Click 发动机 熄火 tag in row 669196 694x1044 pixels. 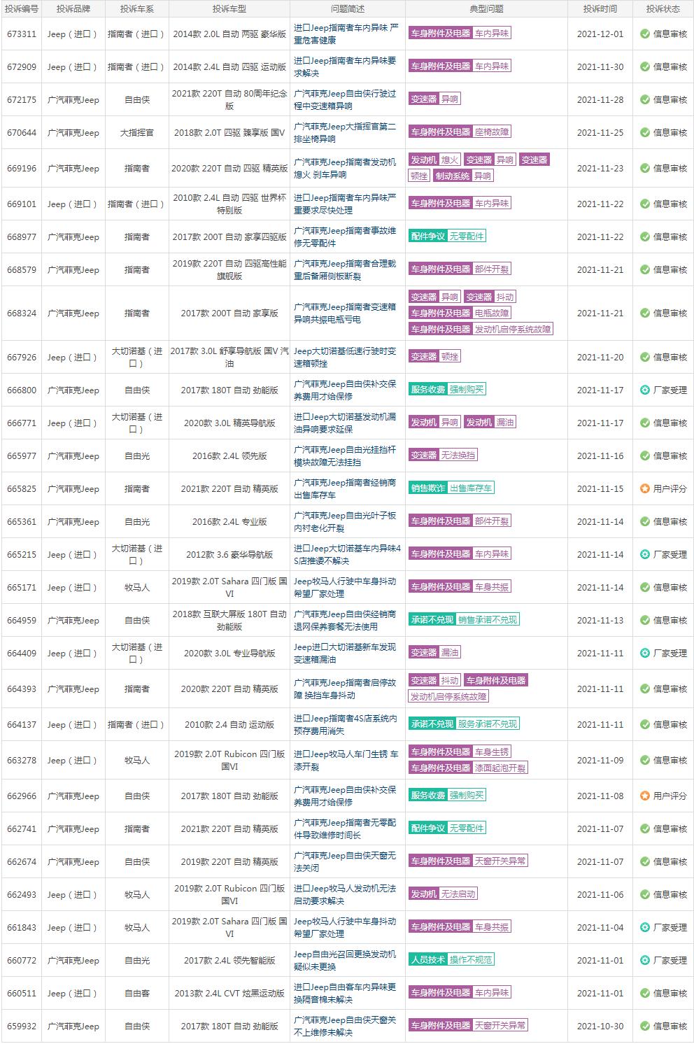point(434,160)
